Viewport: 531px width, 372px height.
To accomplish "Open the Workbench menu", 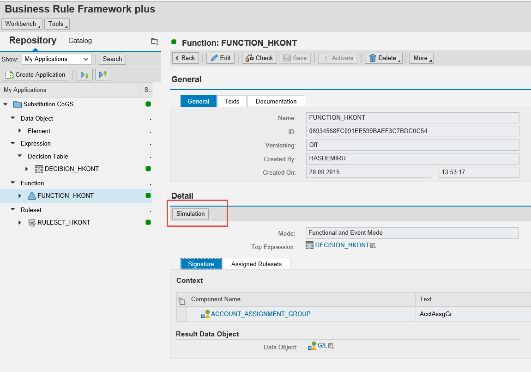I will click(x=22, y=24).
